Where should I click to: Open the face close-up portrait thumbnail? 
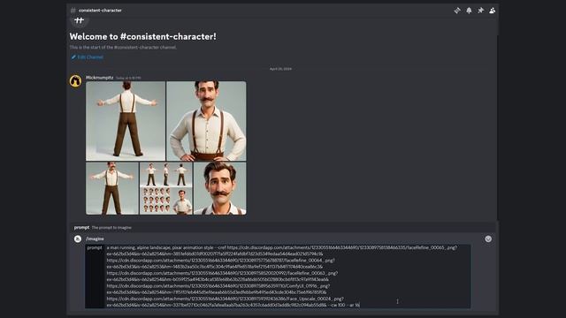[220, 188]
